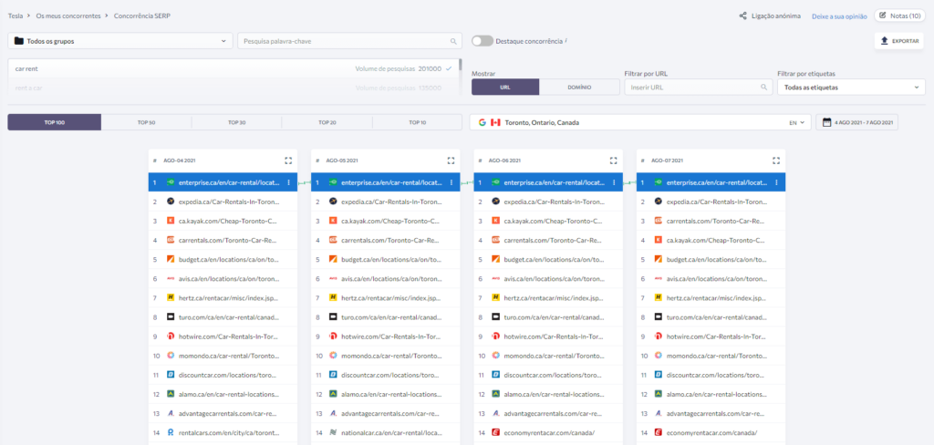Select the car rent keyword row
The image size is (934, 445).
(x=233, y=68)
